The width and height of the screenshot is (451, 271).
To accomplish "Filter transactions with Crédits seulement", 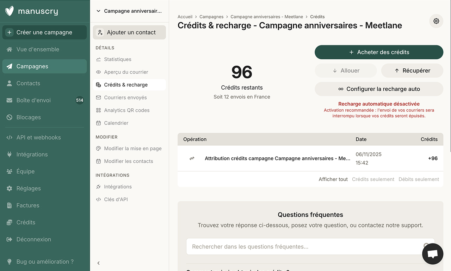I will (373, 179).
